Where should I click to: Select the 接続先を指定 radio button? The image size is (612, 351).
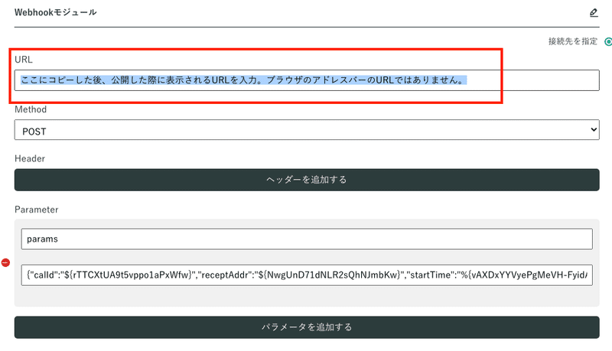(x=608, y=41)
